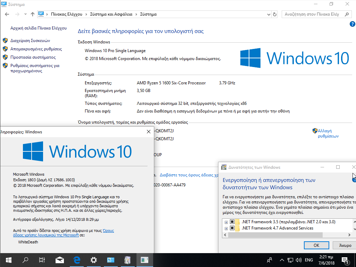This screenshot has height=267, width=356.
Task: Click the Αλλαγή ρυθμίσεων link
Action: point(328,133)
